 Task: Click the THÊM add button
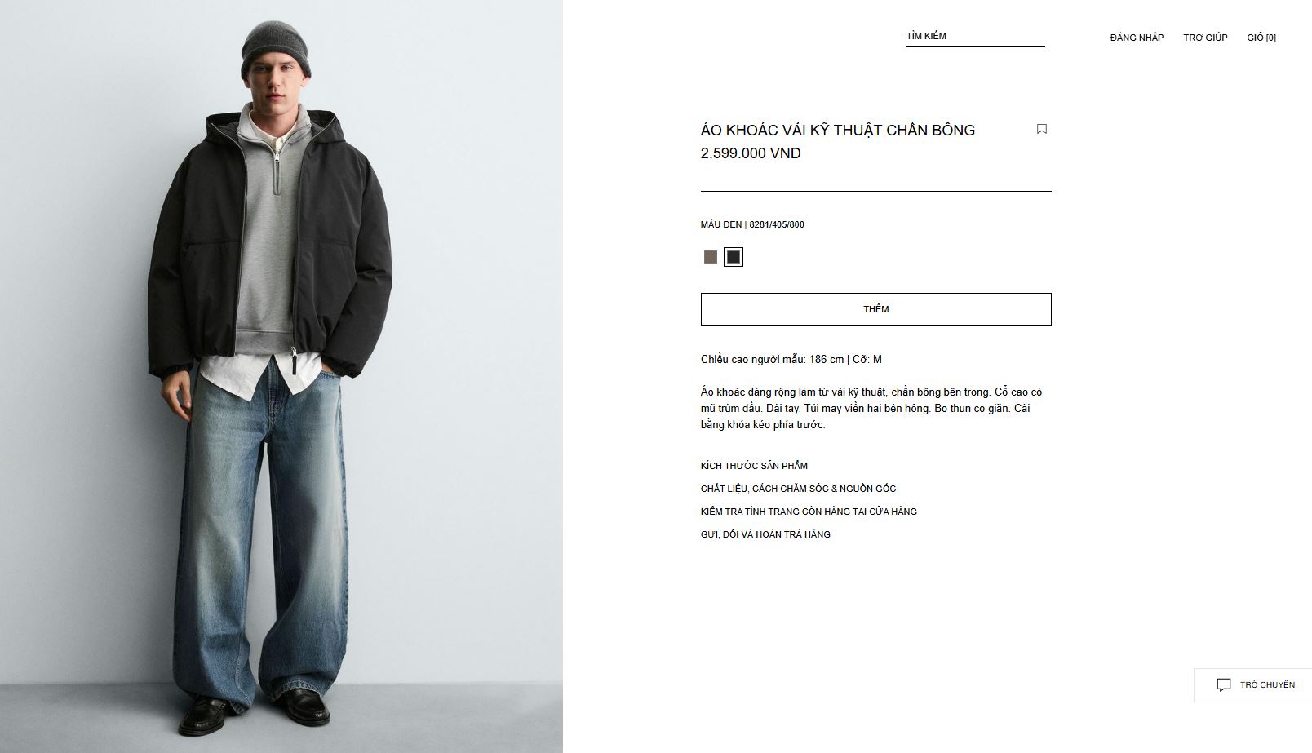point(875,309)
